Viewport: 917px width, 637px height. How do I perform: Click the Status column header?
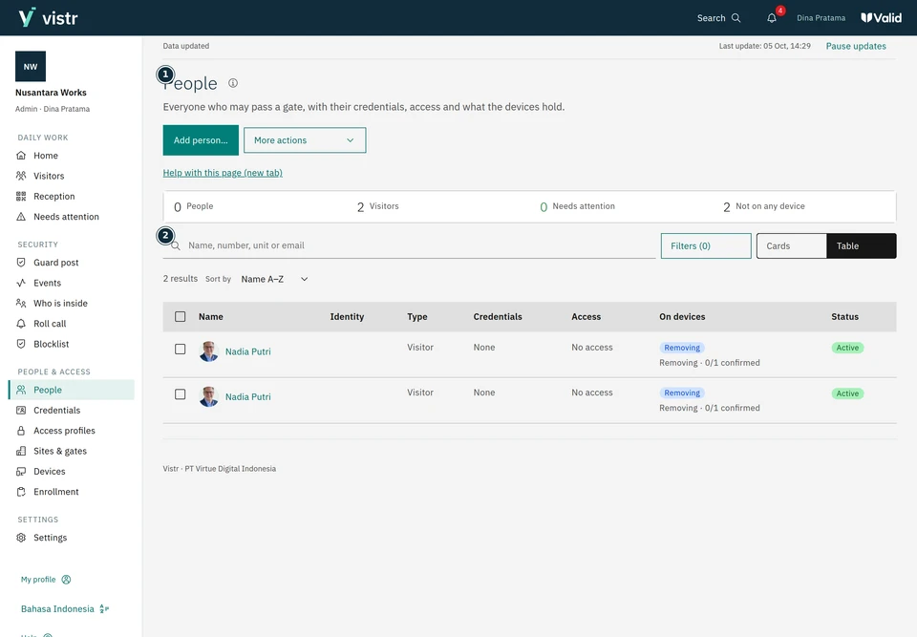845,316
